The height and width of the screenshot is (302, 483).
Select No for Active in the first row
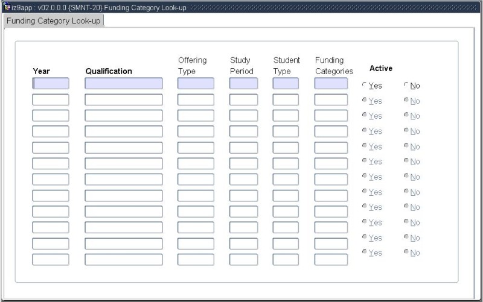[406, 86]
